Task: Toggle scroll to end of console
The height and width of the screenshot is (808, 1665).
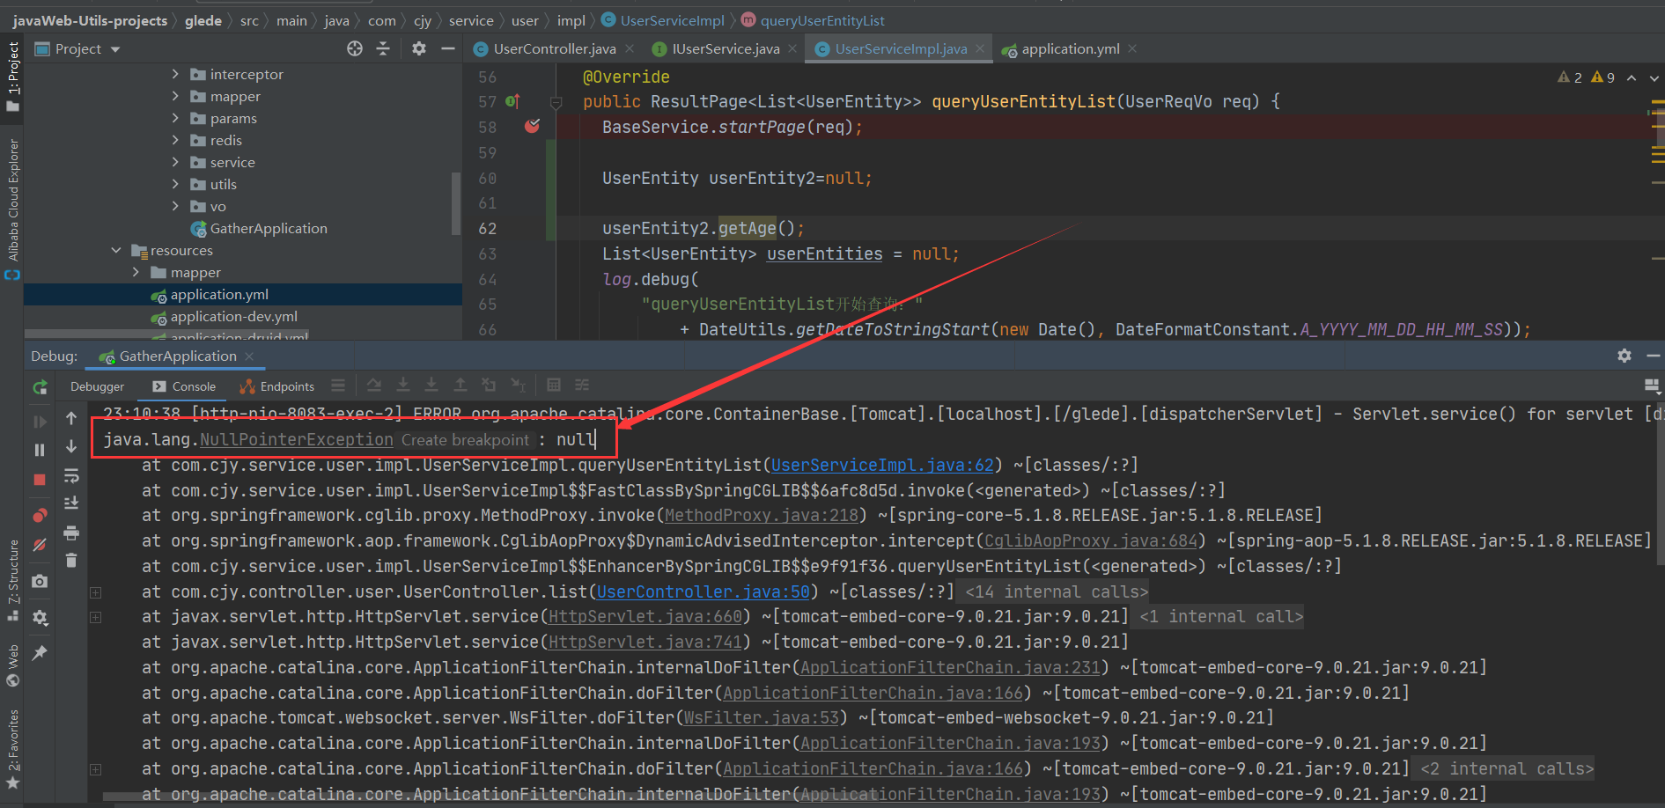Action: (x=71, y=503)
